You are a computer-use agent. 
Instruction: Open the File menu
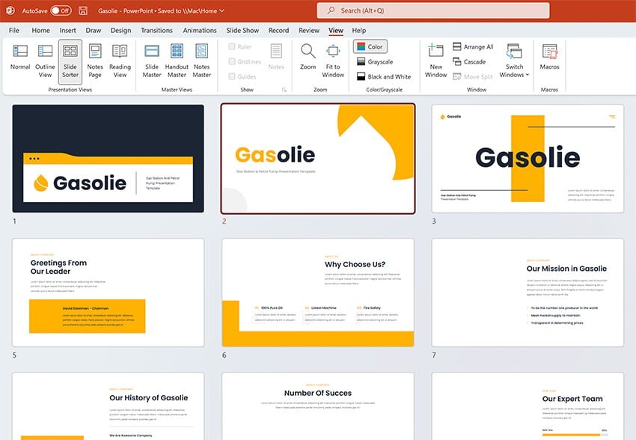tap(14, 31)
